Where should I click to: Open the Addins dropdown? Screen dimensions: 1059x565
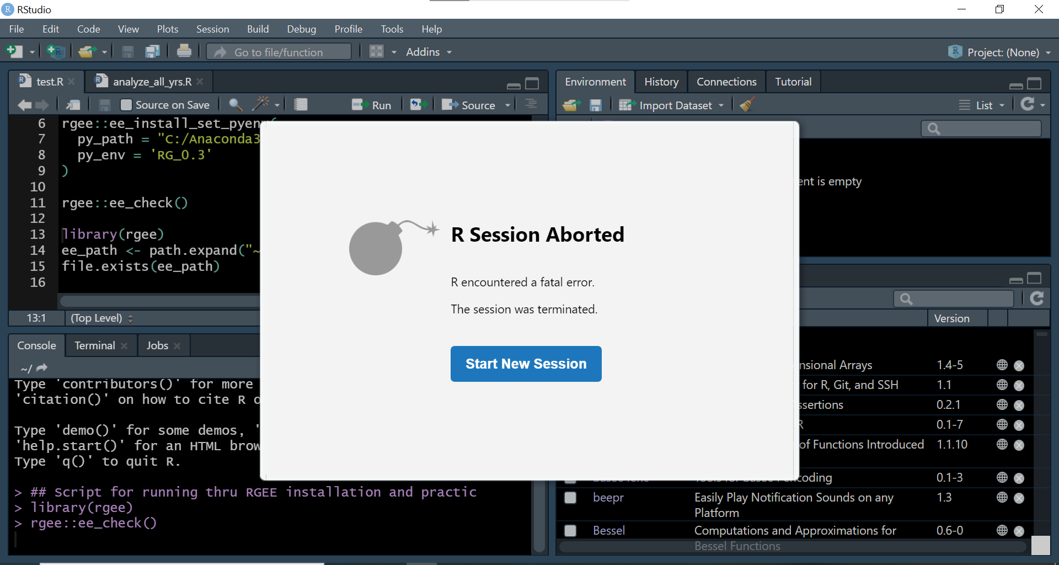point(429,51)
